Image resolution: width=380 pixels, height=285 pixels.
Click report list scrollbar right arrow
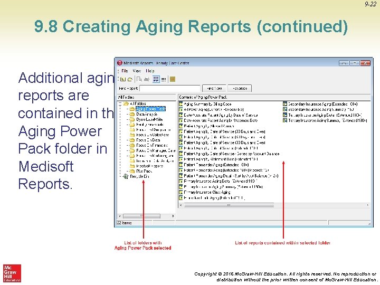(368, 205)
